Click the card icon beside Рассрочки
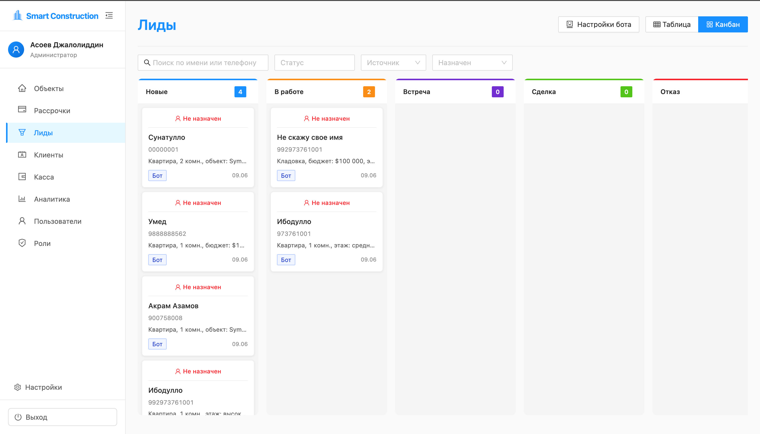The width and height of the screenshot is (760, 434). click(x=22, y=109)
